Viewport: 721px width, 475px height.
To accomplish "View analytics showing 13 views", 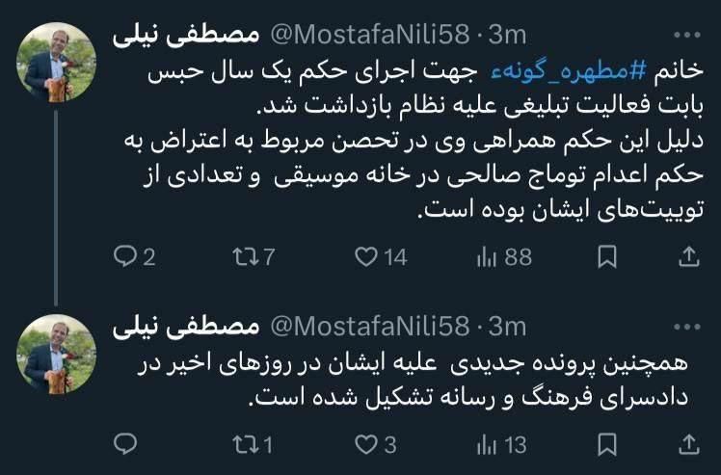I will click(487, 444).
